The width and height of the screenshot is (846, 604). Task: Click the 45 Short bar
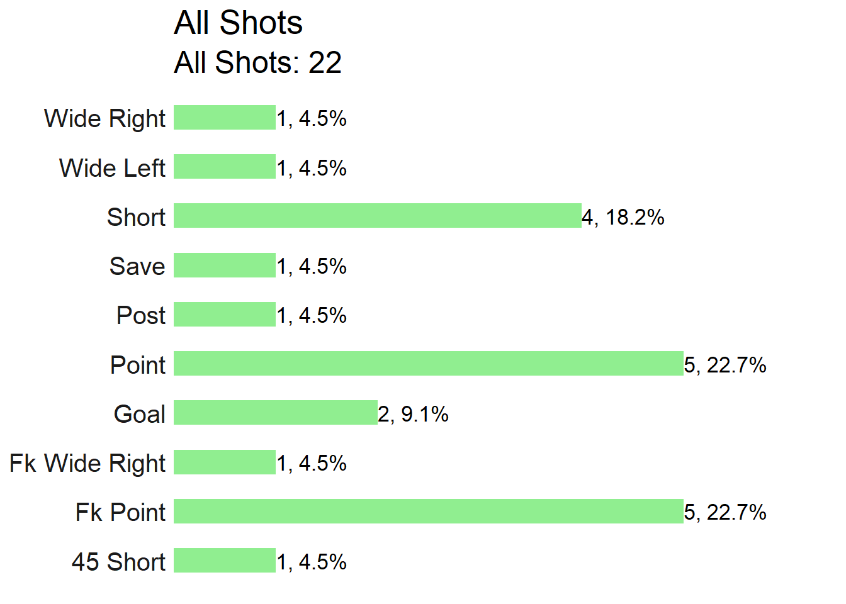point(225,561)
